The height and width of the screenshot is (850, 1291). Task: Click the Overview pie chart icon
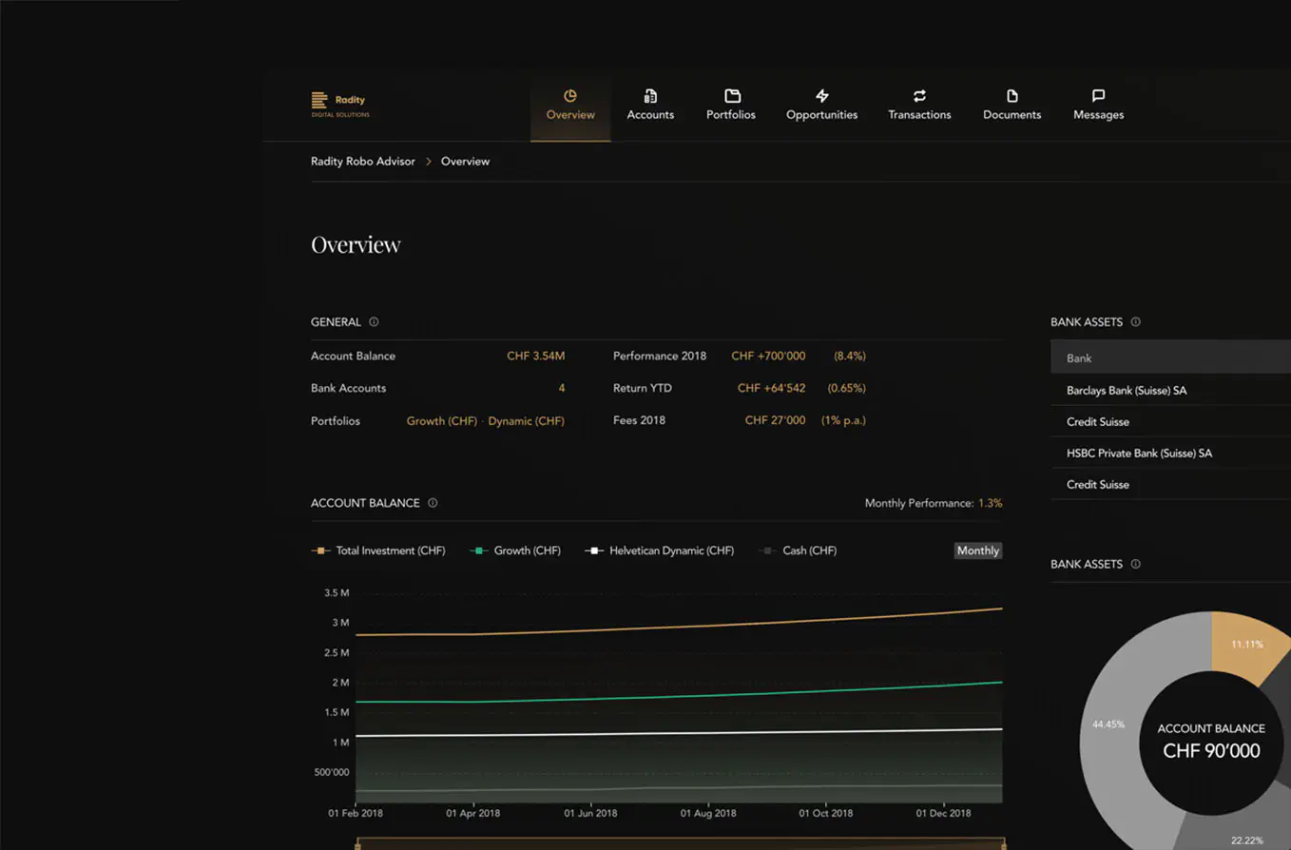(569, 96)
